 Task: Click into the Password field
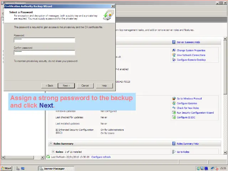pyautogui.click(x=44, y=40)
